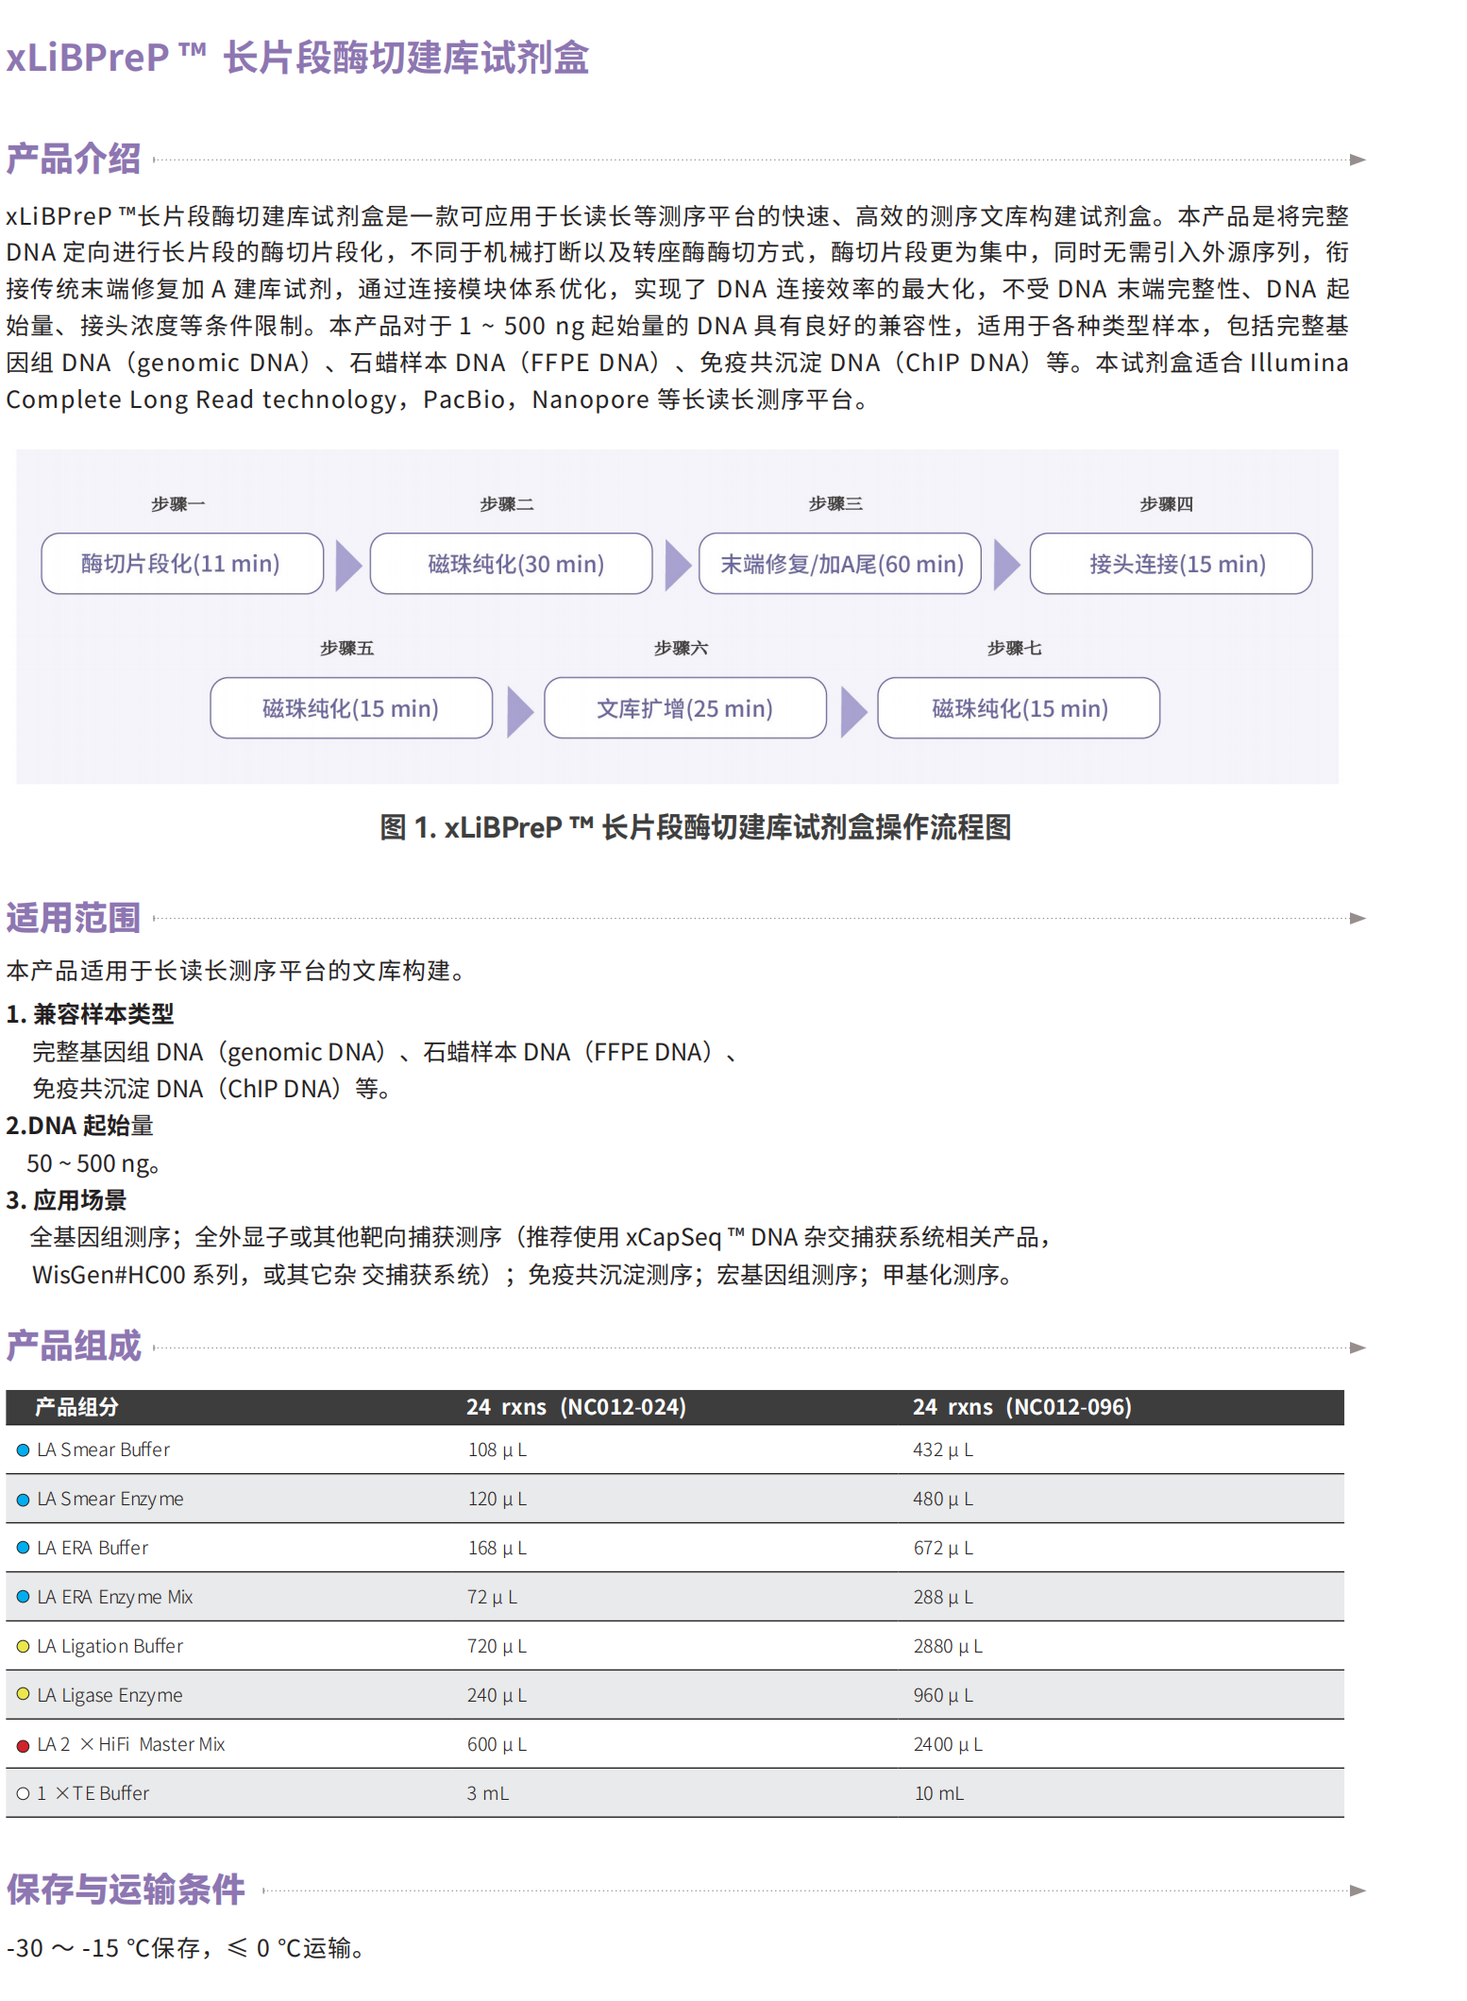
Task: Click the 文库扩增(25 min) step box
Action: pos(685,708)
